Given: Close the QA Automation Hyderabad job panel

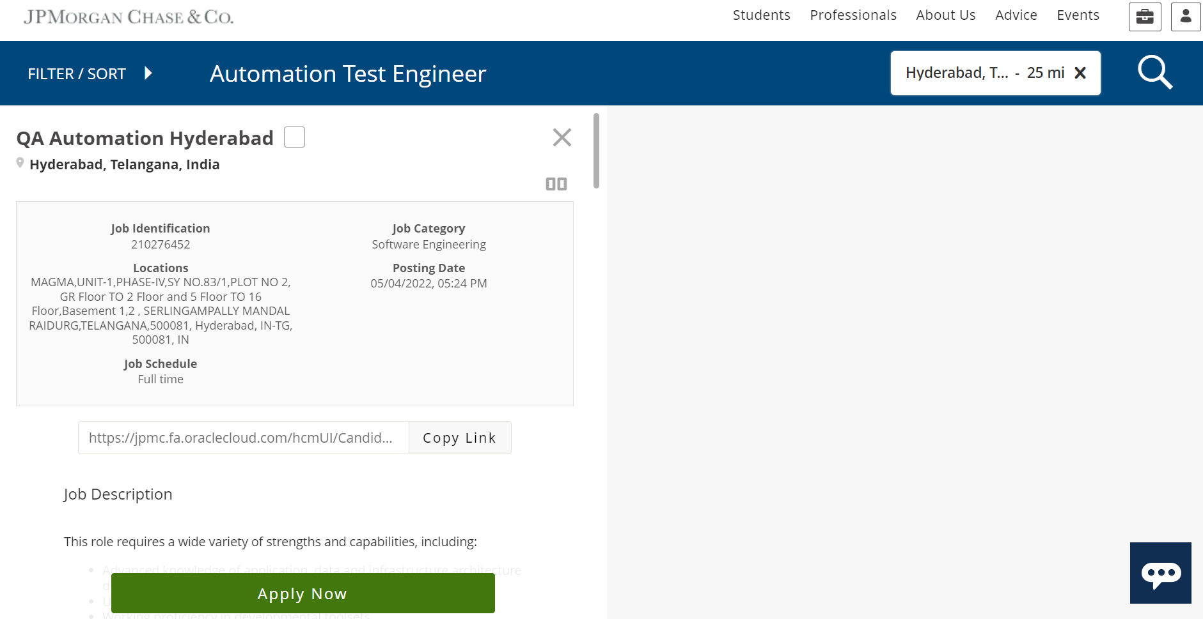Looking at the screenshot, I should pos(562,137).
